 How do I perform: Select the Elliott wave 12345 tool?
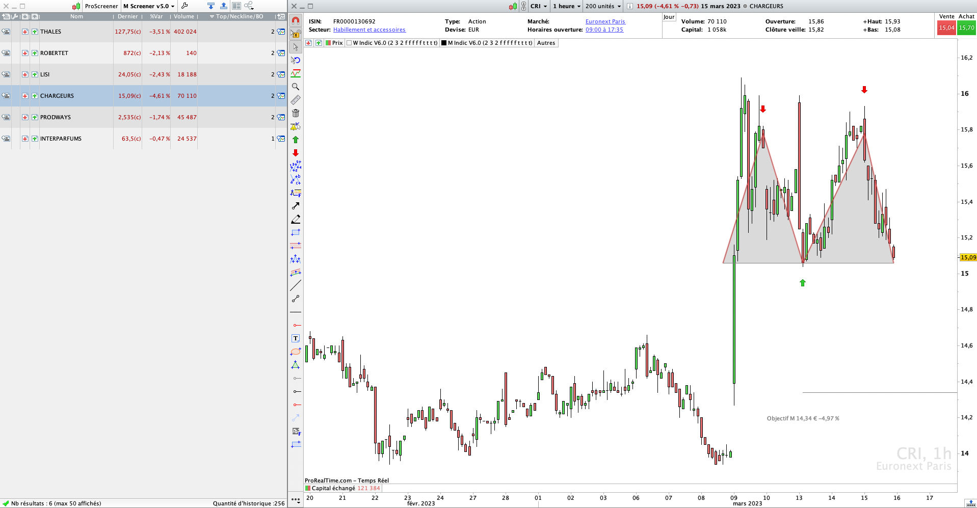[296, 166]
